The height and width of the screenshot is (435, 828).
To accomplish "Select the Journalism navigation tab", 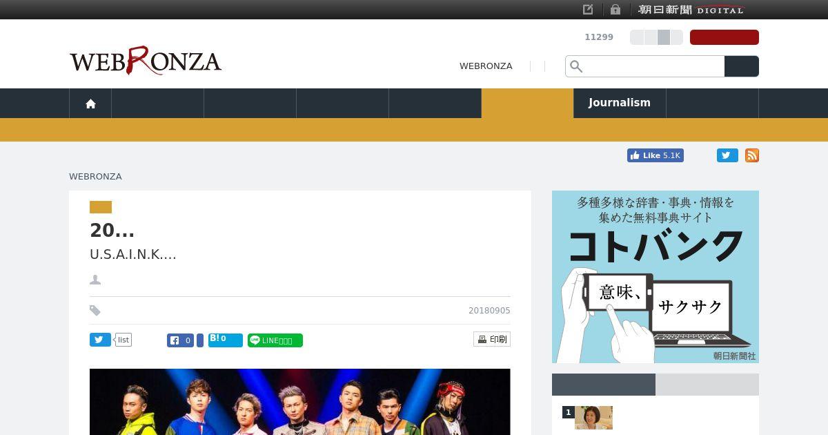I will coord(620,103).
